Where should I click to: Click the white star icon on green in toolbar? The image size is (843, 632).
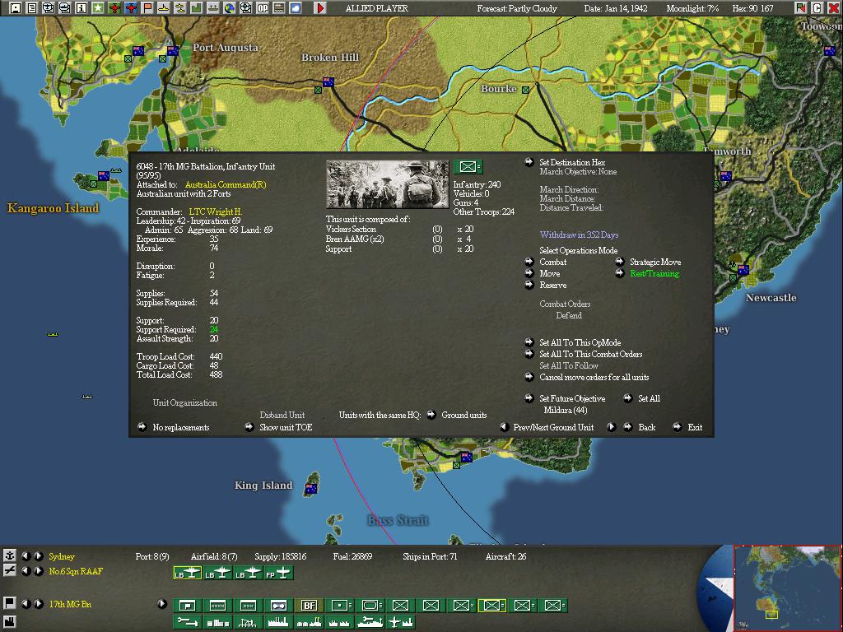[97, 7]
